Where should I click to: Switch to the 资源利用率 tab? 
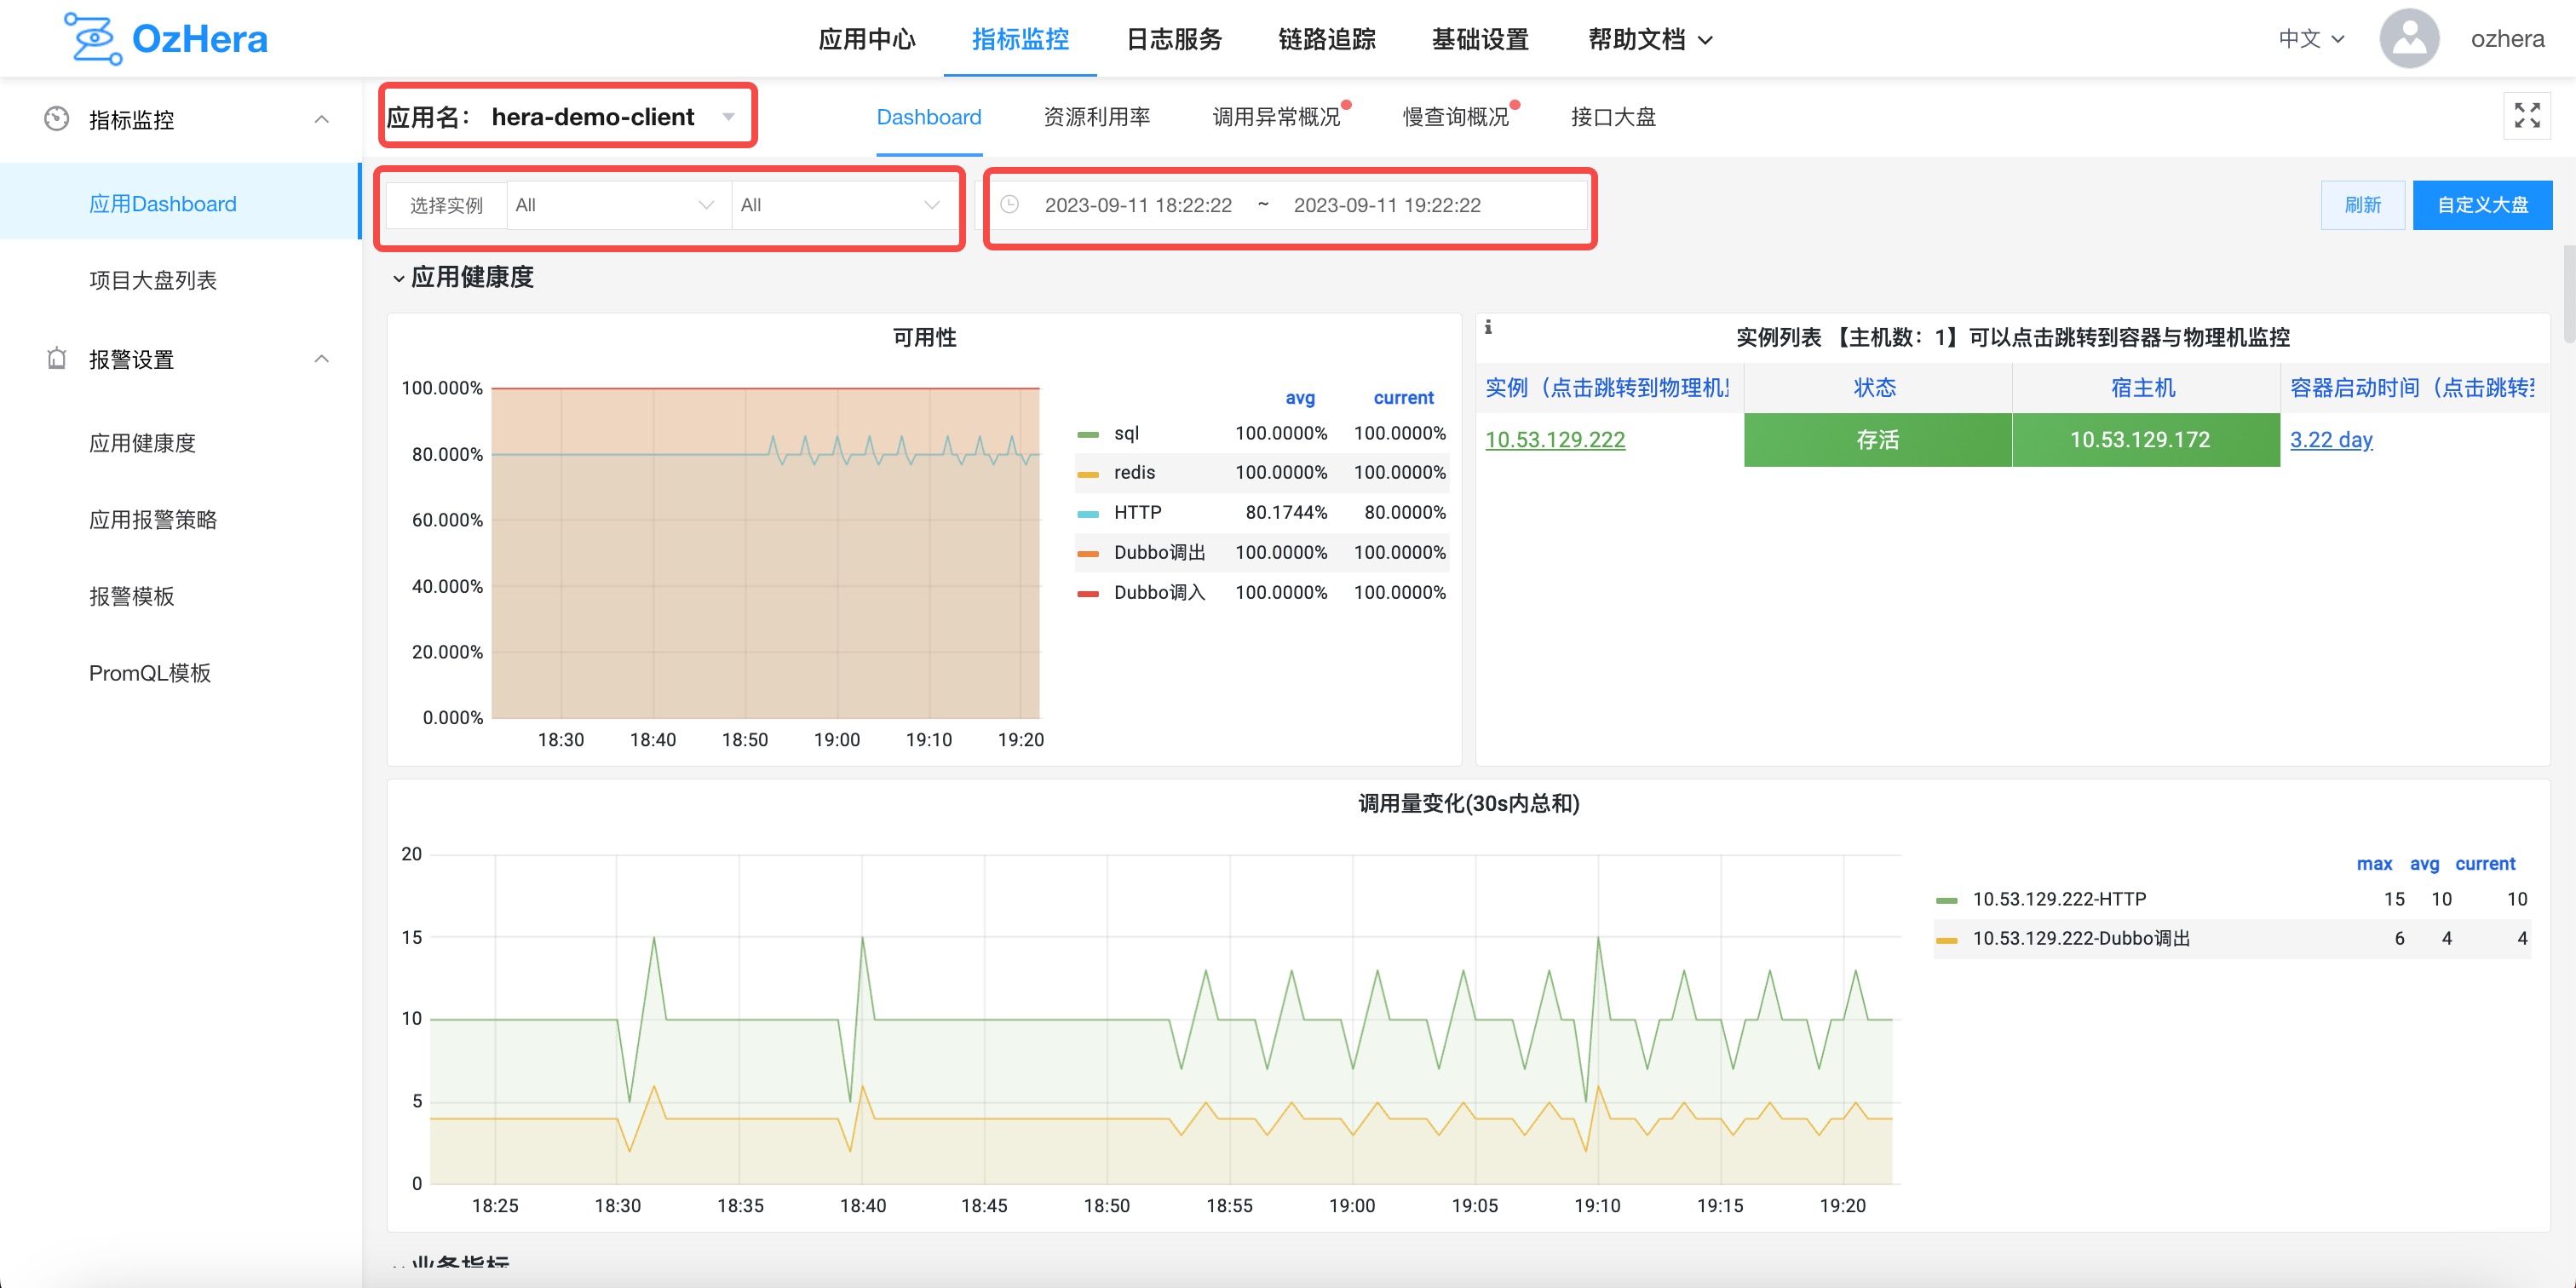pyautogui.click(x=1097, y=117)
